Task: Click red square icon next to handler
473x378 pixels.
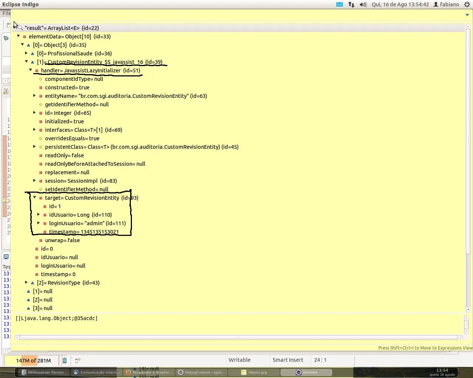Action: pyautogui.click(x=37, y=71)
